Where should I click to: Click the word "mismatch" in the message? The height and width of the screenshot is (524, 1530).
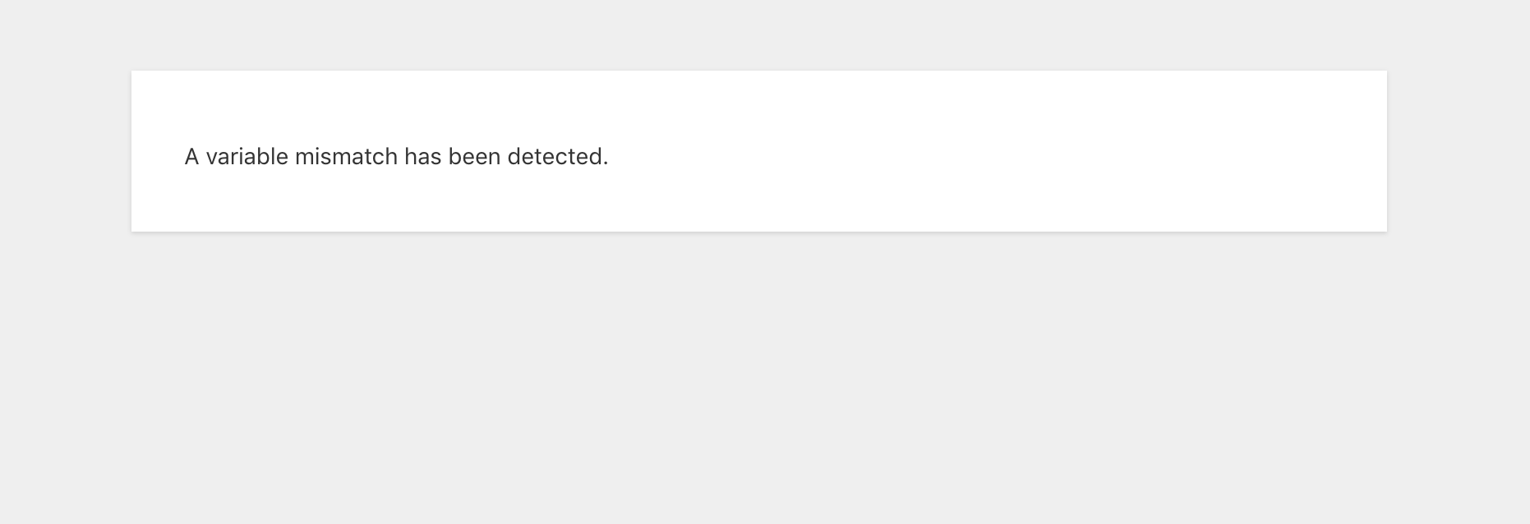tap(346, 156)
